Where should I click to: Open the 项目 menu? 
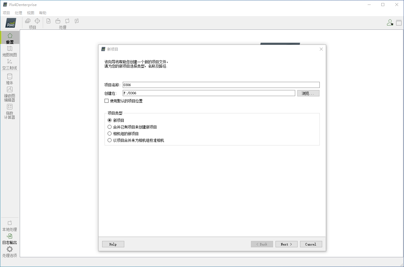[x=6, y=13]
